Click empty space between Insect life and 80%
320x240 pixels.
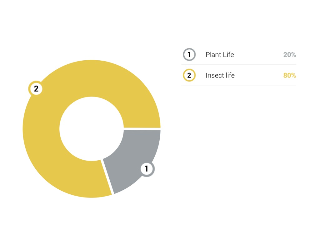[259, 75]
